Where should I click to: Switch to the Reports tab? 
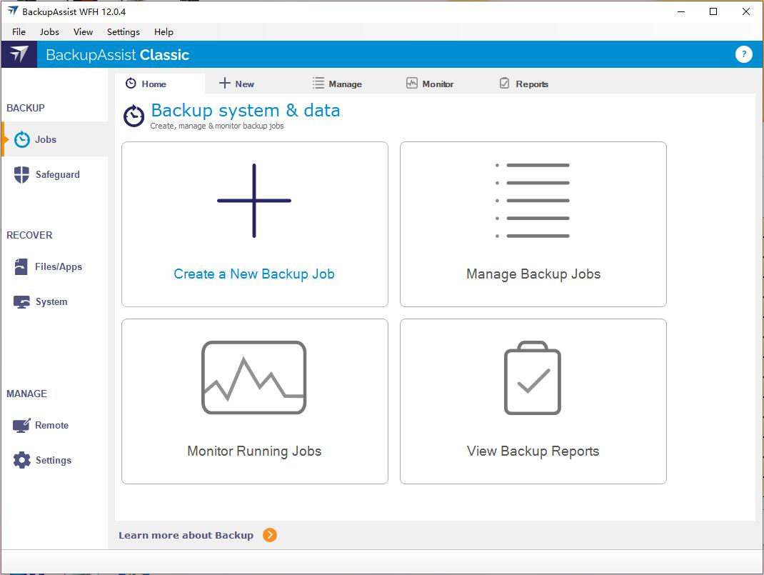point(524,84)
